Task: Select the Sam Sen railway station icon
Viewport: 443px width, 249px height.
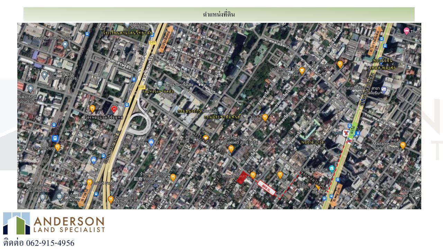Action: pyautogui.click(x=55, y=139)
